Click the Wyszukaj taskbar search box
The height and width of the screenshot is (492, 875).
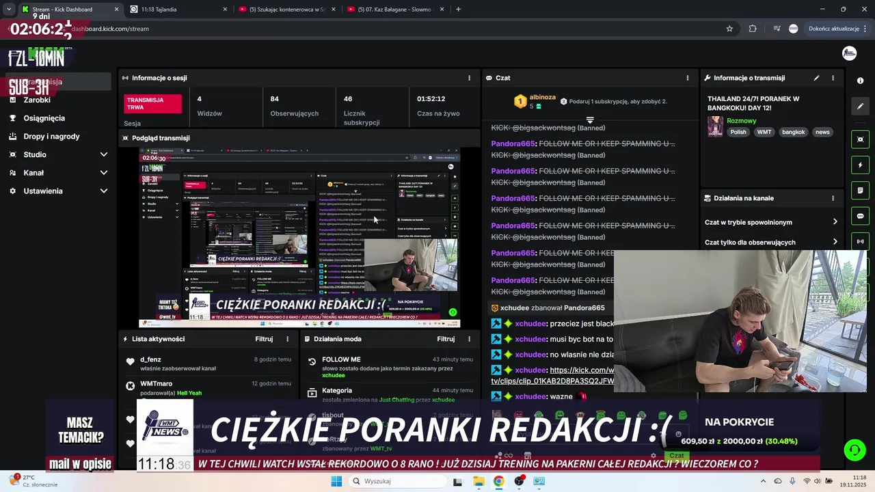pyautogui.click(x=398, y=481)
